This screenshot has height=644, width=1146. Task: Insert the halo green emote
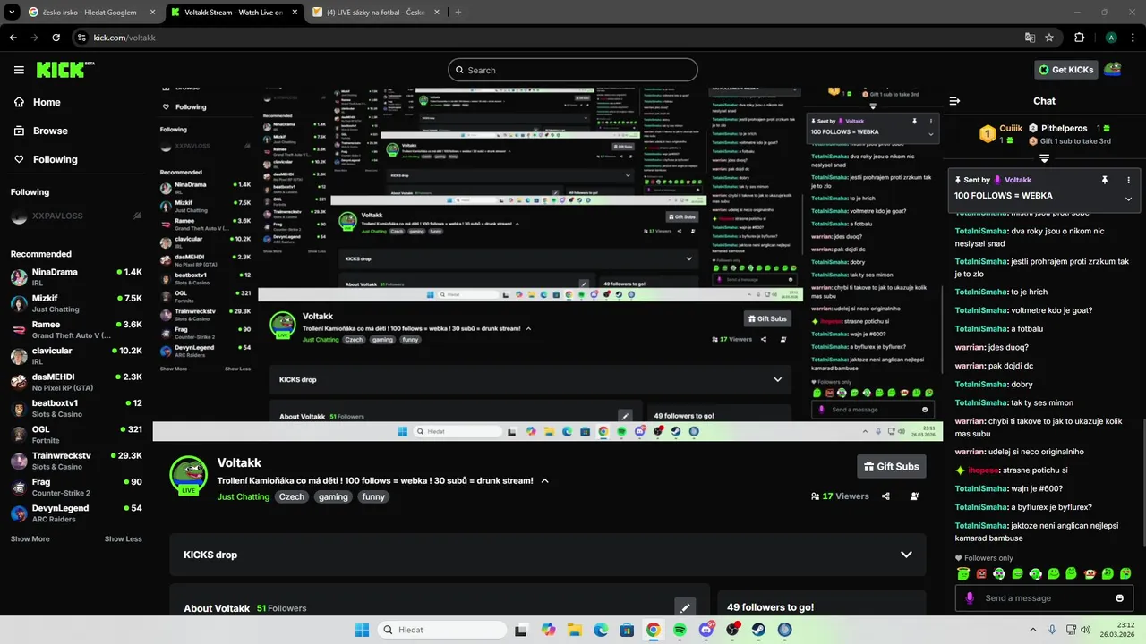962,573
